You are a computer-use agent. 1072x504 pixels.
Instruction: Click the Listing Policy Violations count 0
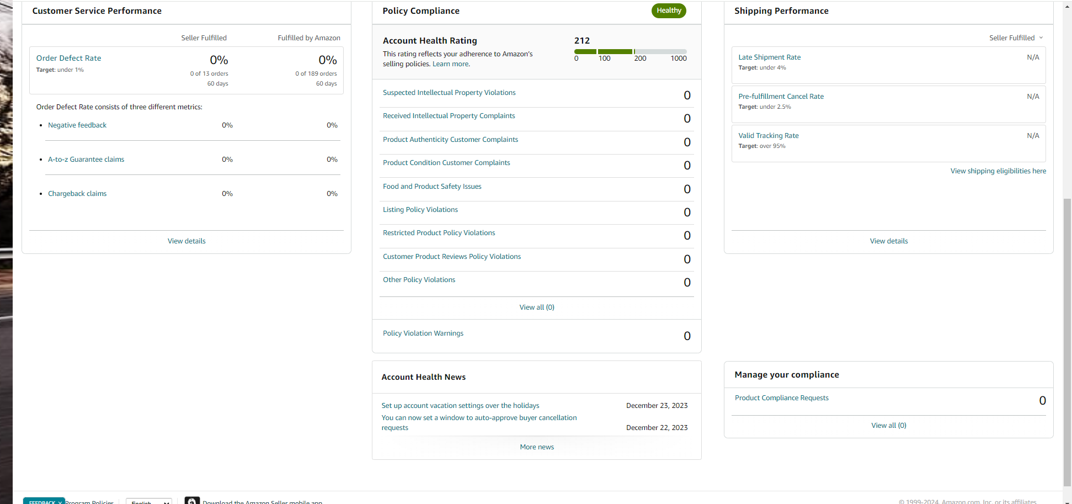point(687,213)
